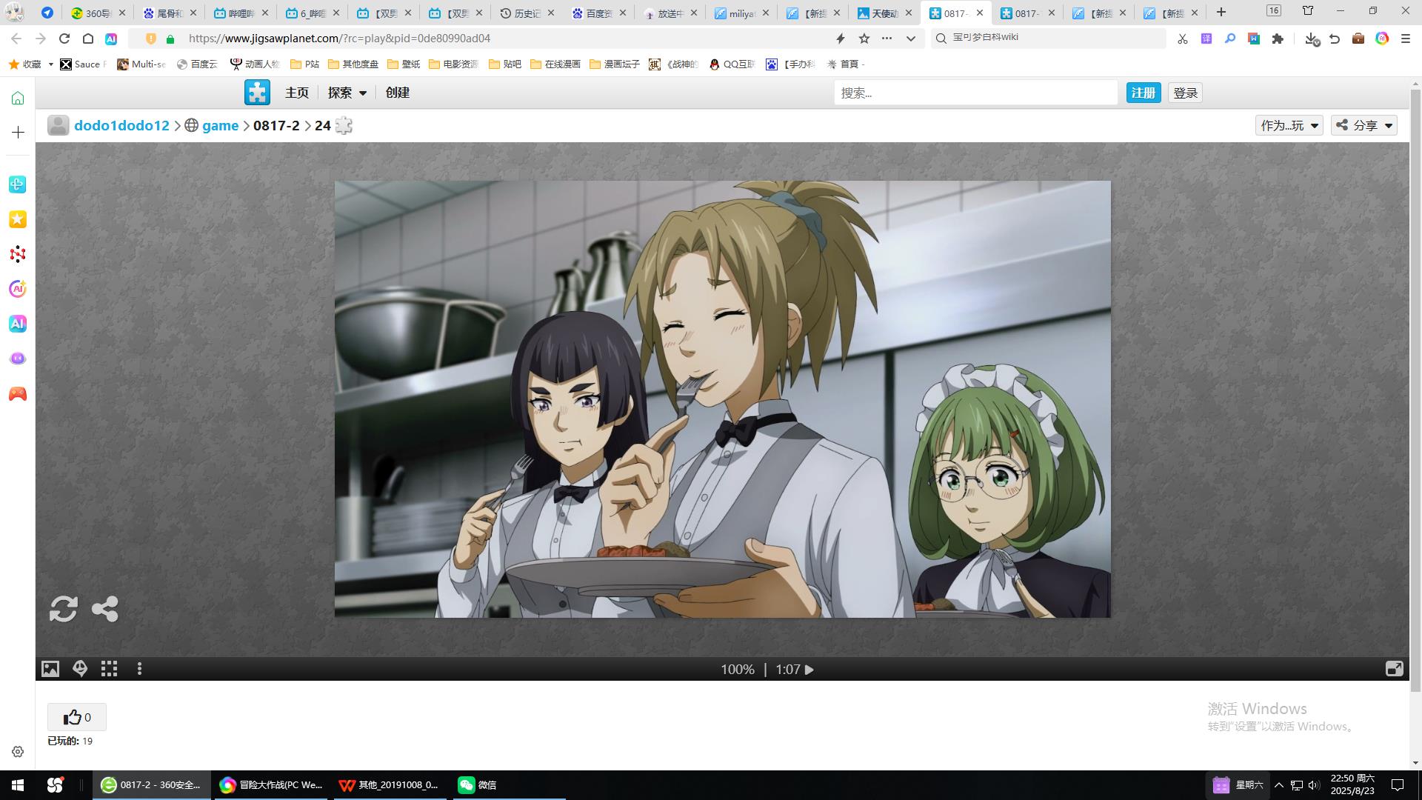Enter fullscreen mode for the puzzle

point(1394,669)
